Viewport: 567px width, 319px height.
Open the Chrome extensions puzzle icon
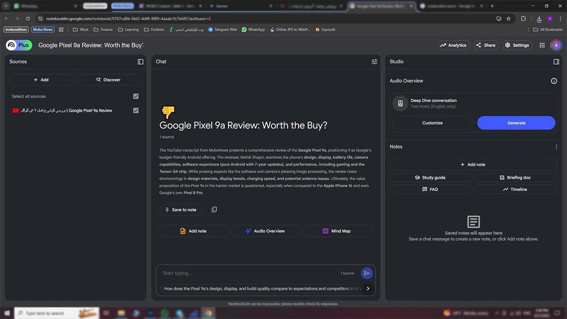point(524,18)
